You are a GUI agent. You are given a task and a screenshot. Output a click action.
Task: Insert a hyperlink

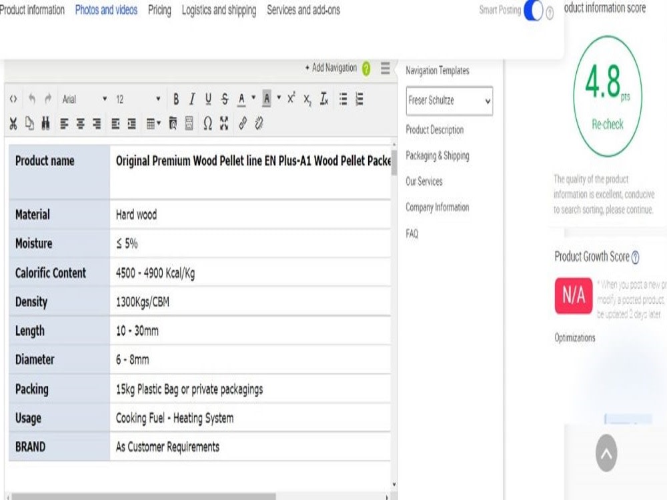[243, 123]
